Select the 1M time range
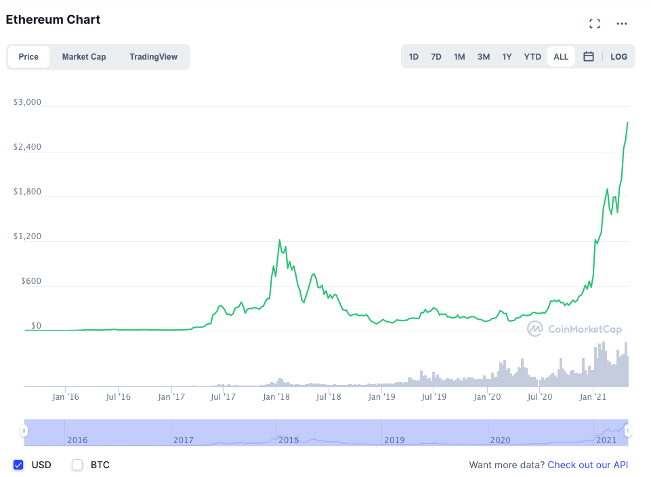This screenshot has width=651, height=477. (459, 57)
